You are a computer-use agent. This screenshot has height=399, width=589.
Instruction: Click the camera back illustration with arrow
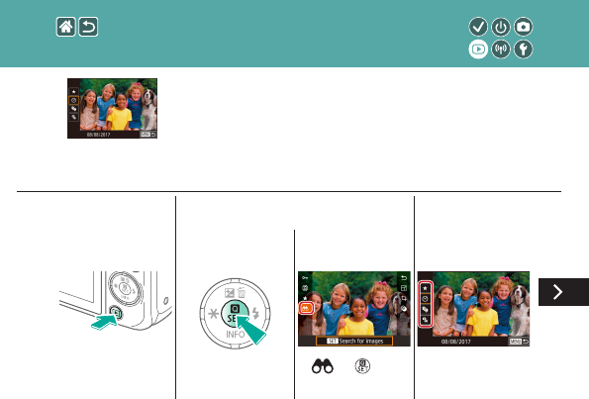pos(116,301)
